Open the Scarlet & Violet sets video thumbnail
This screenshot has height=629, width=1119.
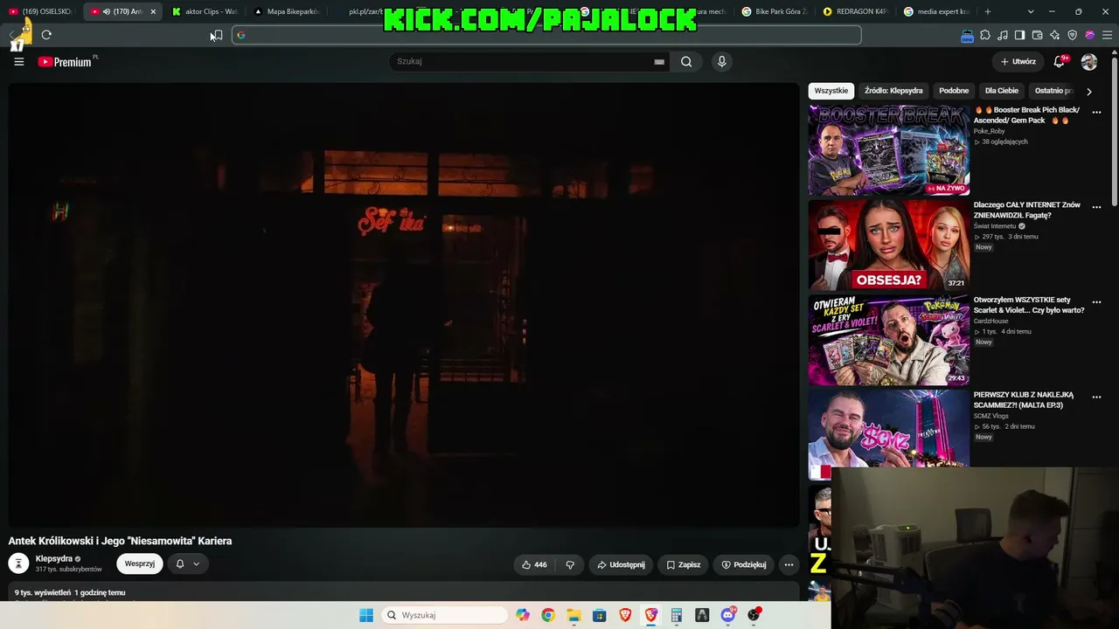tap(889, 340)
